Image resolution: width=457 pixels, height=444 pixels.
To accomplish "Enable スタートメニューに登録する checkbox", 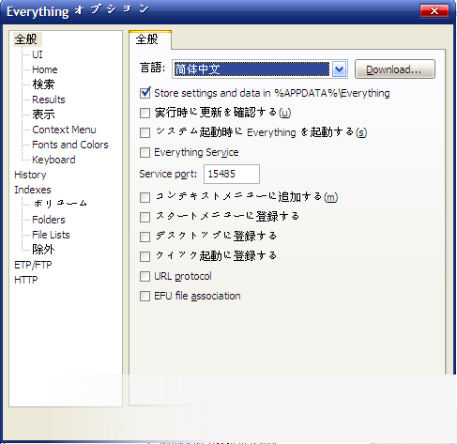I will [x=145, y=217].
